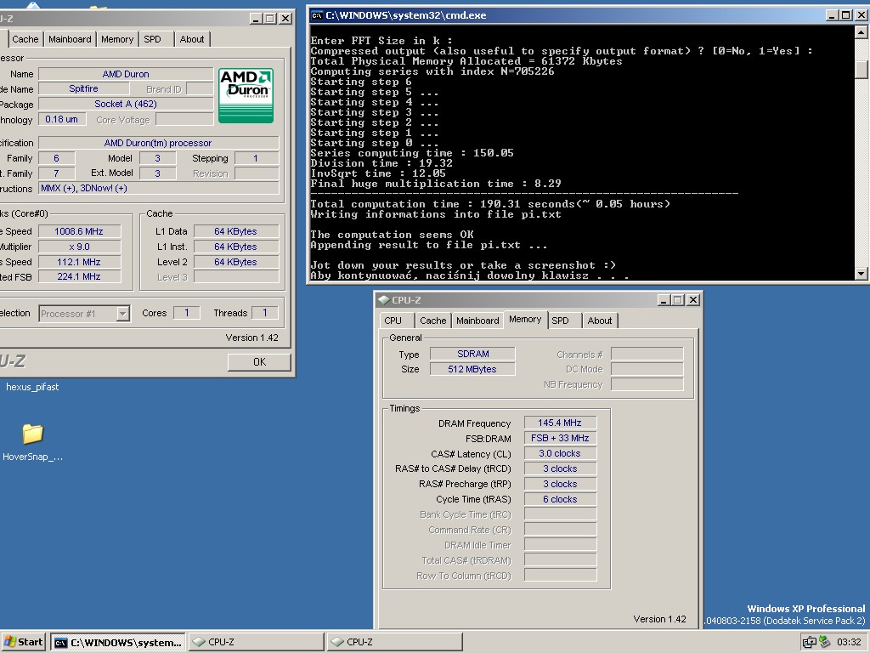Maximize the CPU-Z Memory window
The height and width of the screenshot is (653, 870).
click(677, 300)
